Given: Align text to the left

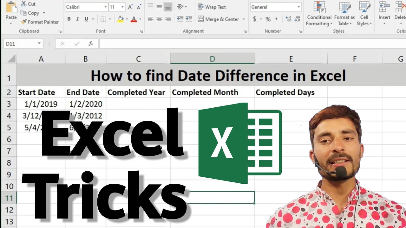Looking at the screenshot, I should pyautogui.click(x=151, y=19).
